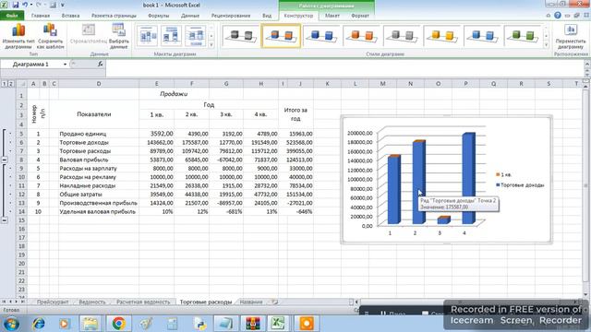Select column D header
Image resolution: width=591 pixels, height=332 pixels.
click(99, 84)
